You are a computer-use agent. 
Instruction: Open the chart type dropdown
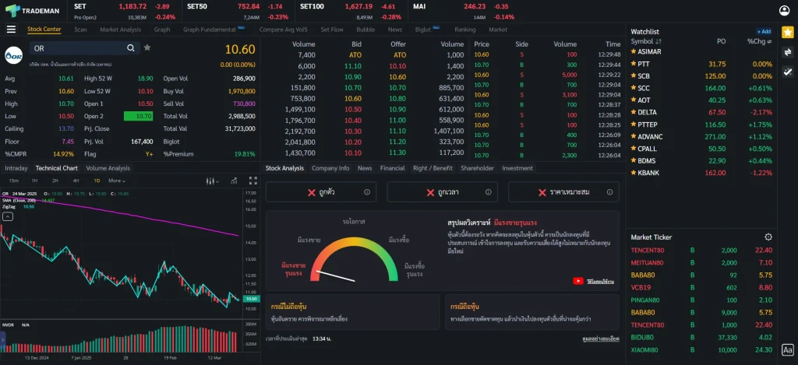pyautogui.click(x=210, y=181)
